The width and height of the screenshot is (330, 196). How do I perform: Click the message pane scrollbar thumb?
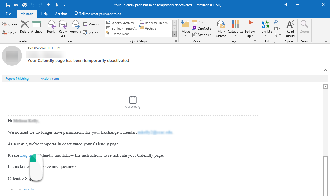[x=325, y=176]
